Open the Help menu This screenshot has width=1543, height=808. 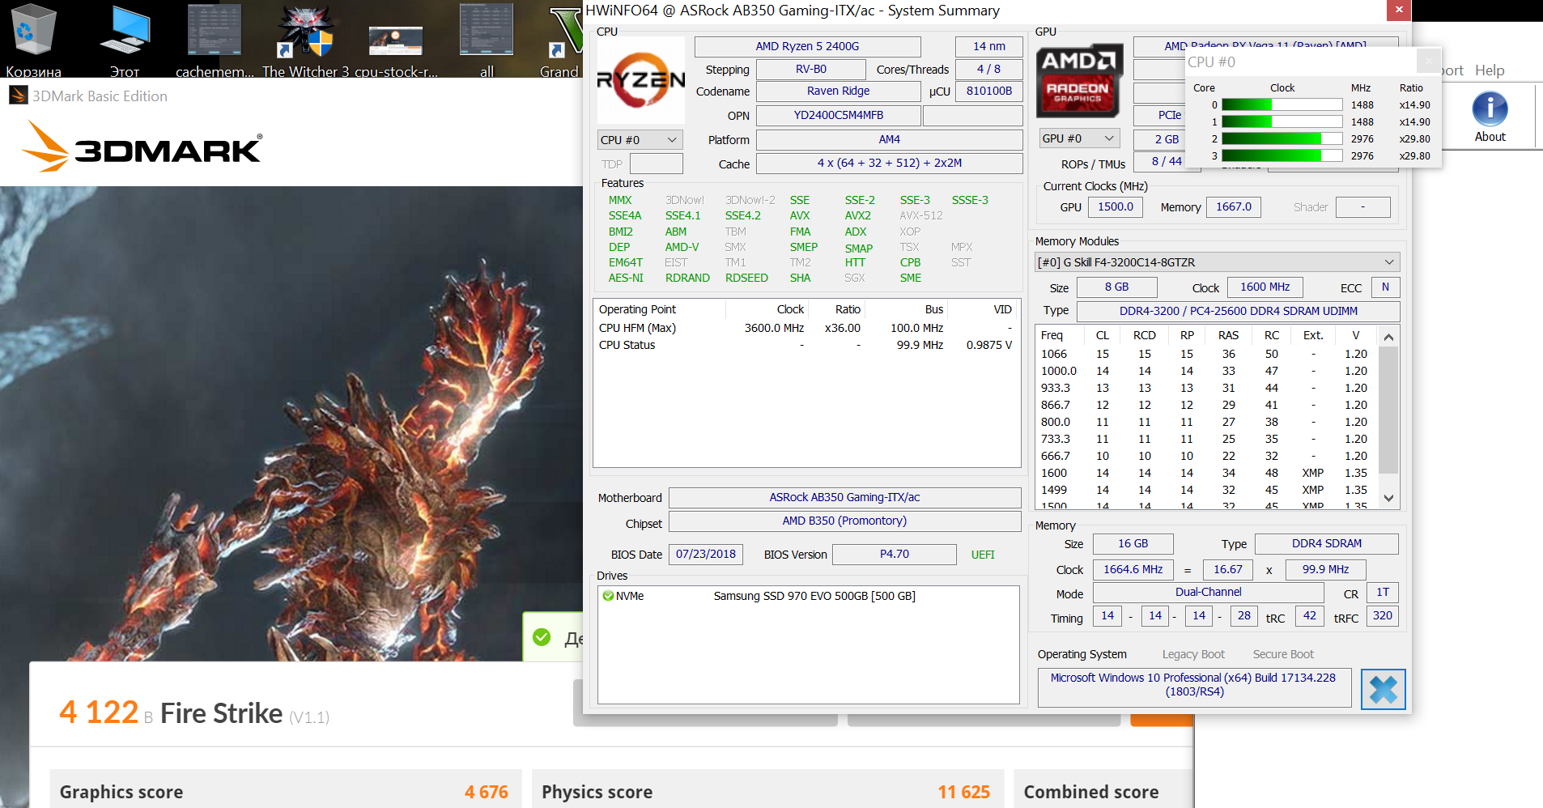1489,70
